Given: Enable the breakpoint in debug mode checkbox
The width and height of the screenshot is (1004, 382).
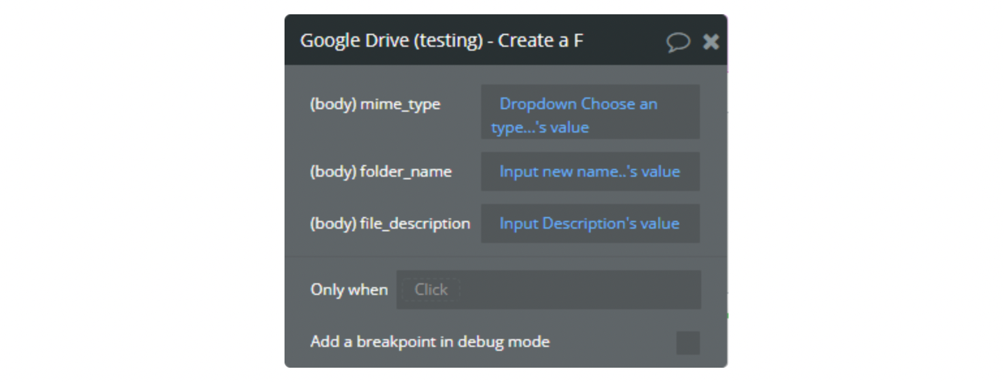Looking at the screenshot, I should pos(688,342).
